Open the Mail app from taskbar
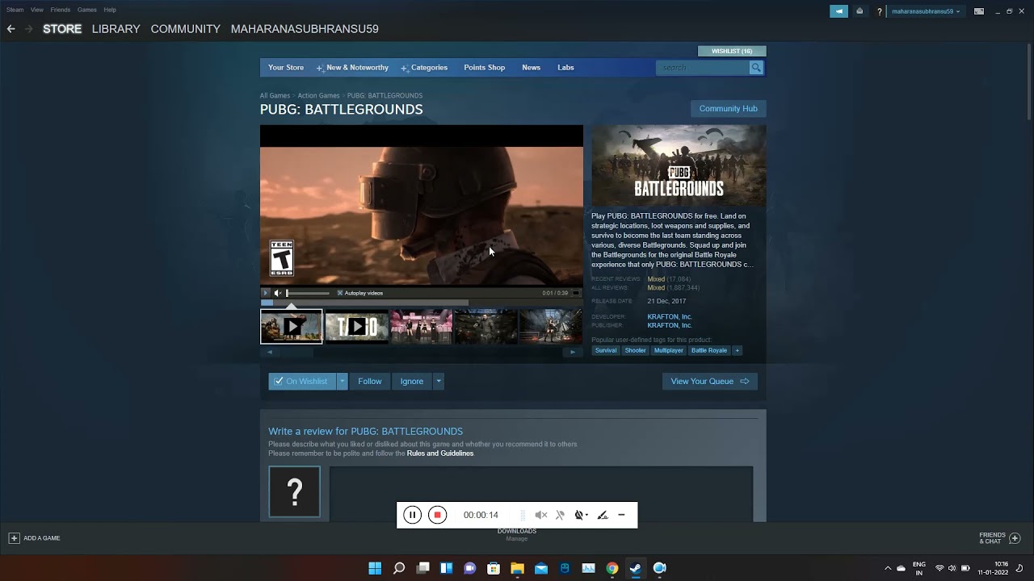This screenshot has height=581, width=1034. [x=541, y=568]
